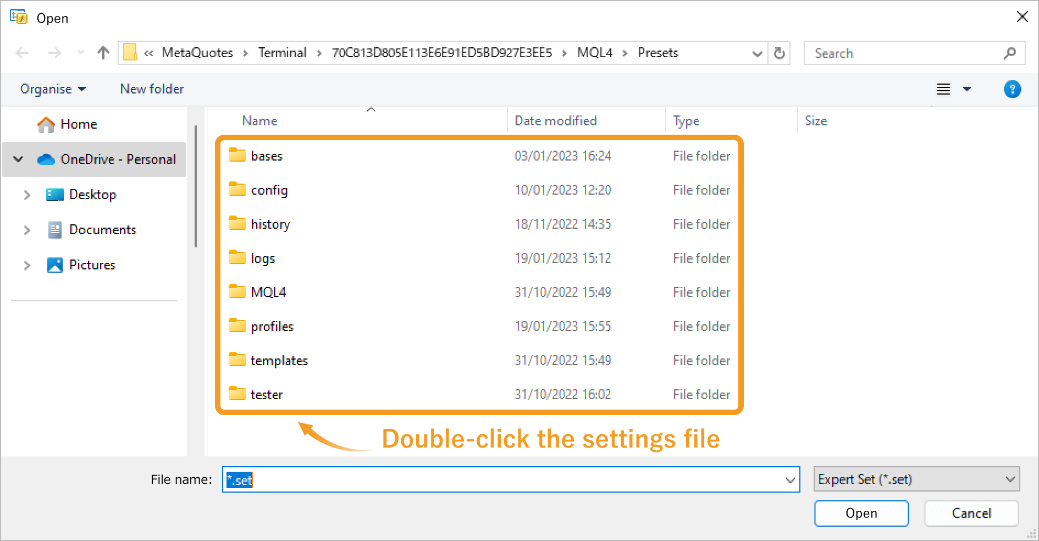This screenshot has height=541, width=1039.
Task: Click the Documents icon in sidebar
Action: (55, 229)
